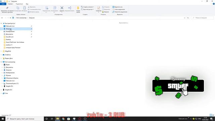Expand the Network (Сеть) tree node
This screenshot has width=215, height=121.
click(1, 93)
